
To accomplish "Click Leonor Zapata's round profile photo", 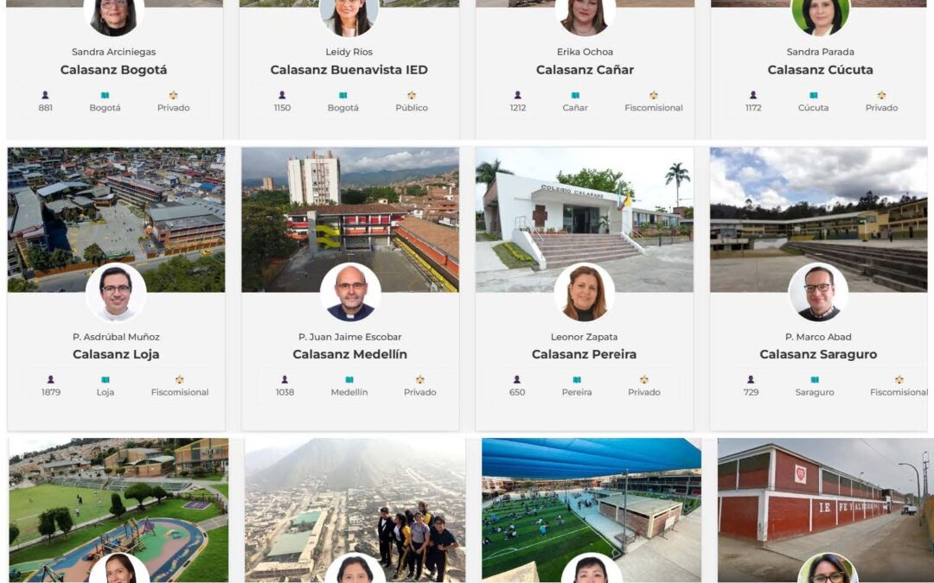I will [584, 293].
